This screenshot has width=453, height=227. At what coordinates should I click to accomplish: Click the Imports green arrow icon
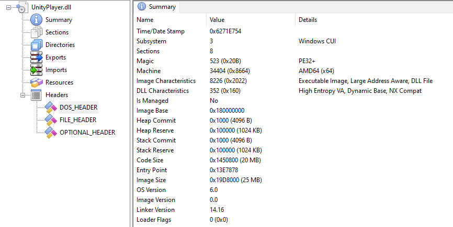(37, 70)
